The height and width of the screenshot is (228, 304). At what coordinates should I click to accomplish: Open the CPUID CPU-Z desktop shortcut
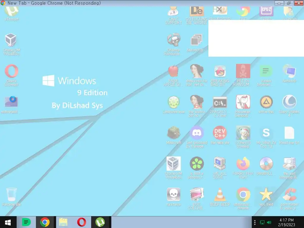coord(266,13)
